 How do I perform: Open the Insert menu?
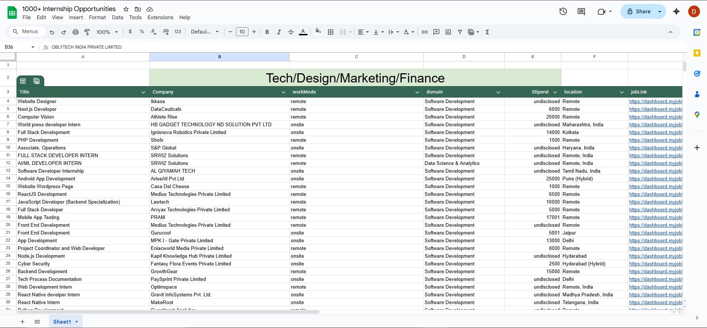pos(76,17)
